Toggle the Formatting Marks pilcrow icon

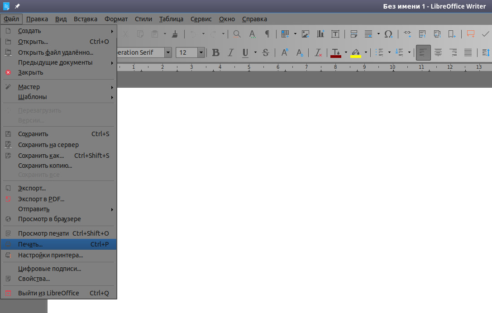tap(267, 34)
